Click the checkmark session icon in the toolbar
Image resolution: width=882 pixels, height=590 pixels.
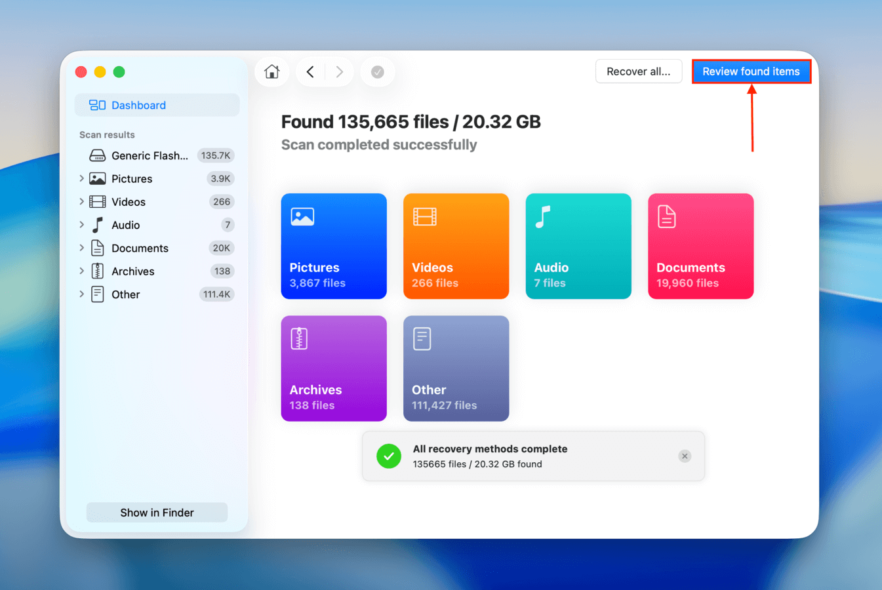tap(377, 71)
